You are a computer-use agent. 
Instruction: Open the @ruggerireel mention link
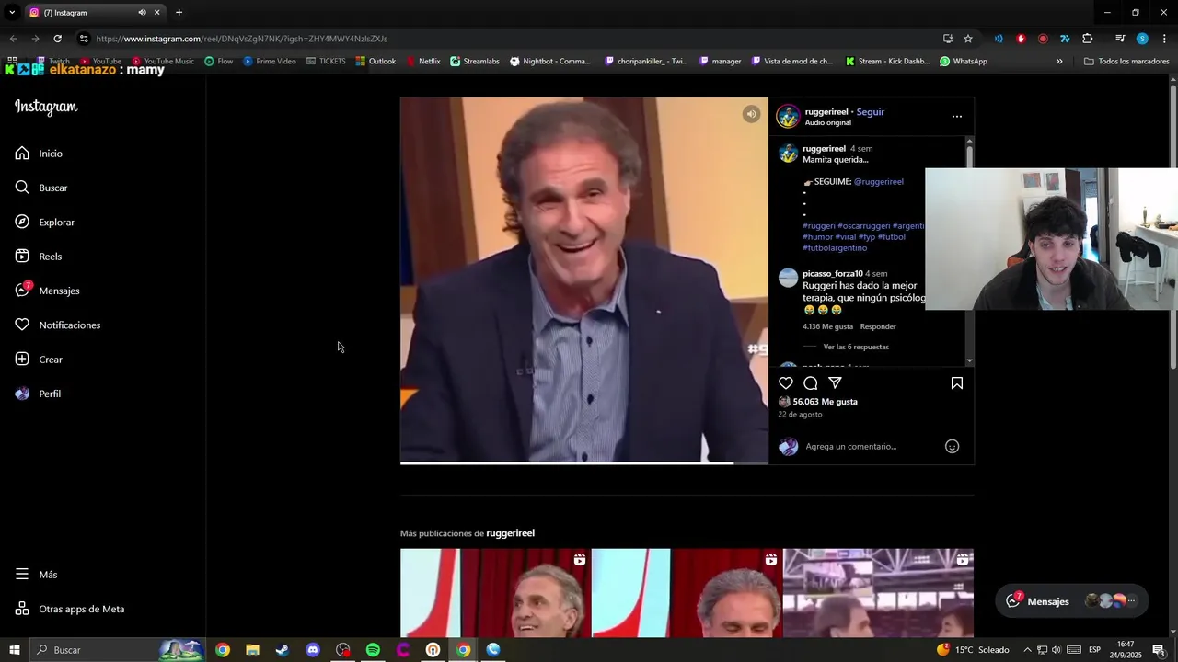coord(879,182)
